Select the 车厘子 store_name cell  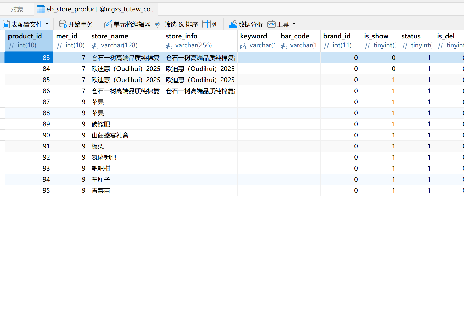coord(125,179)
